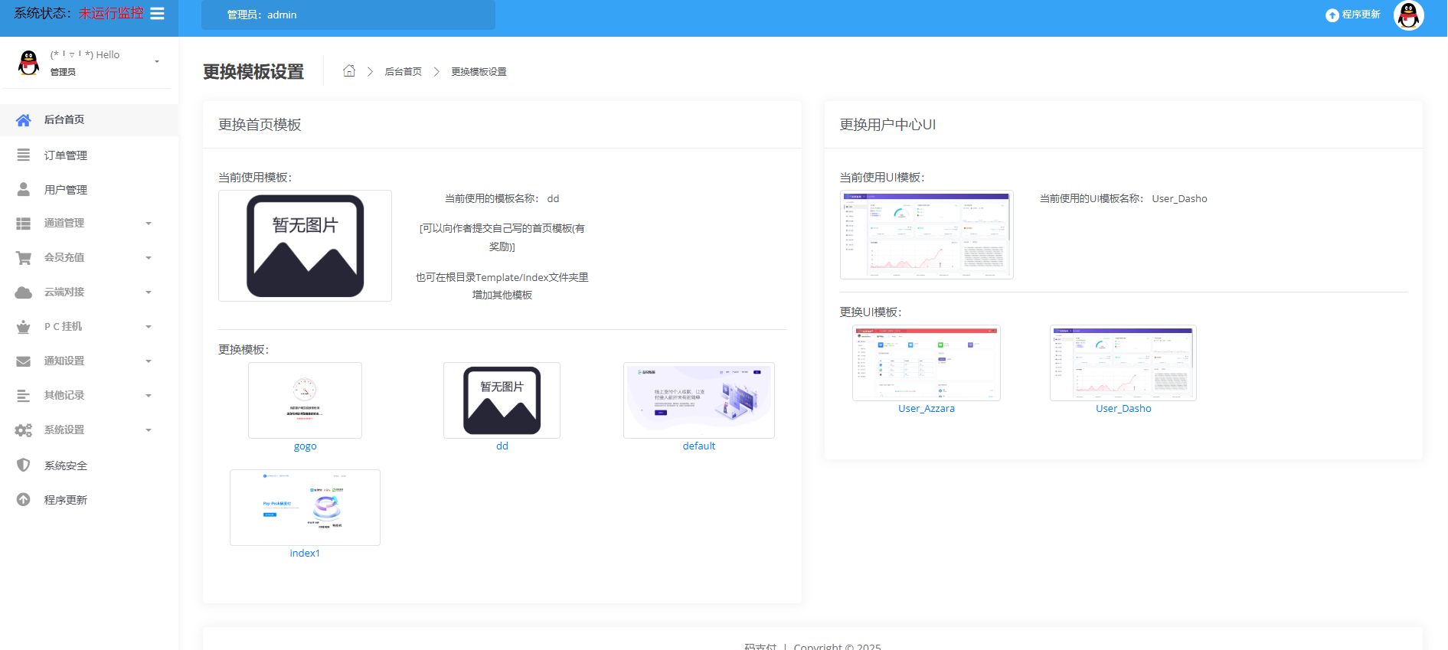Screen dimensions: 1448x650
Task: Open the admin user profile dropdown arrow
Action: tap(157, 62)
